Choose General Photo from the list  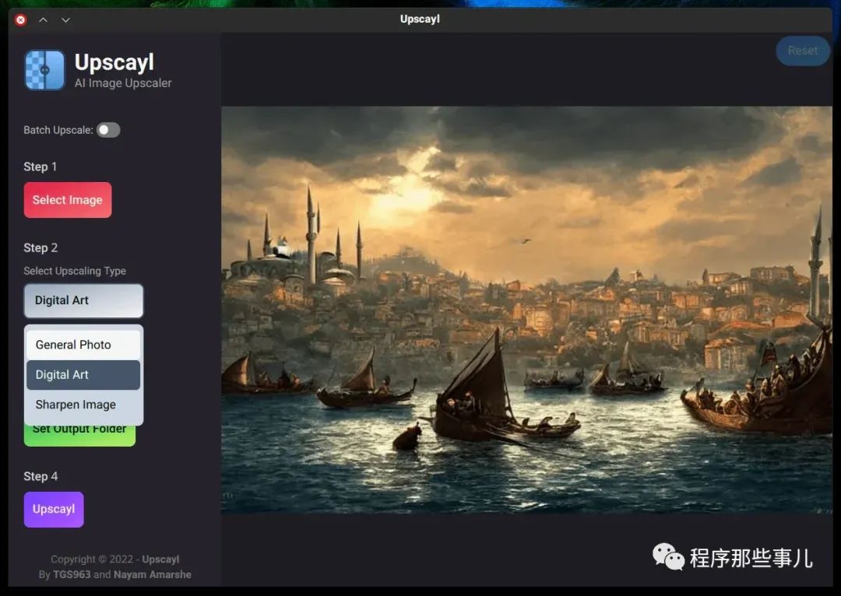[x=83, y=345]
